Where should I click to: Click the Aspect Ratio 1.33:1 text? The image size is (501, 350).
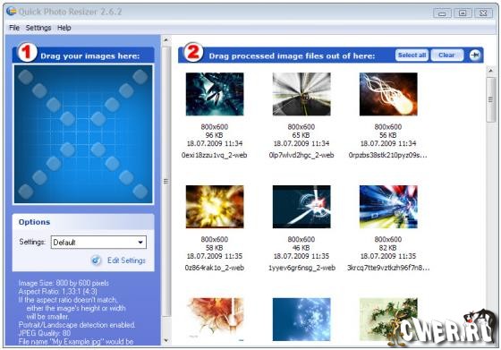click(x=58, y=292)
